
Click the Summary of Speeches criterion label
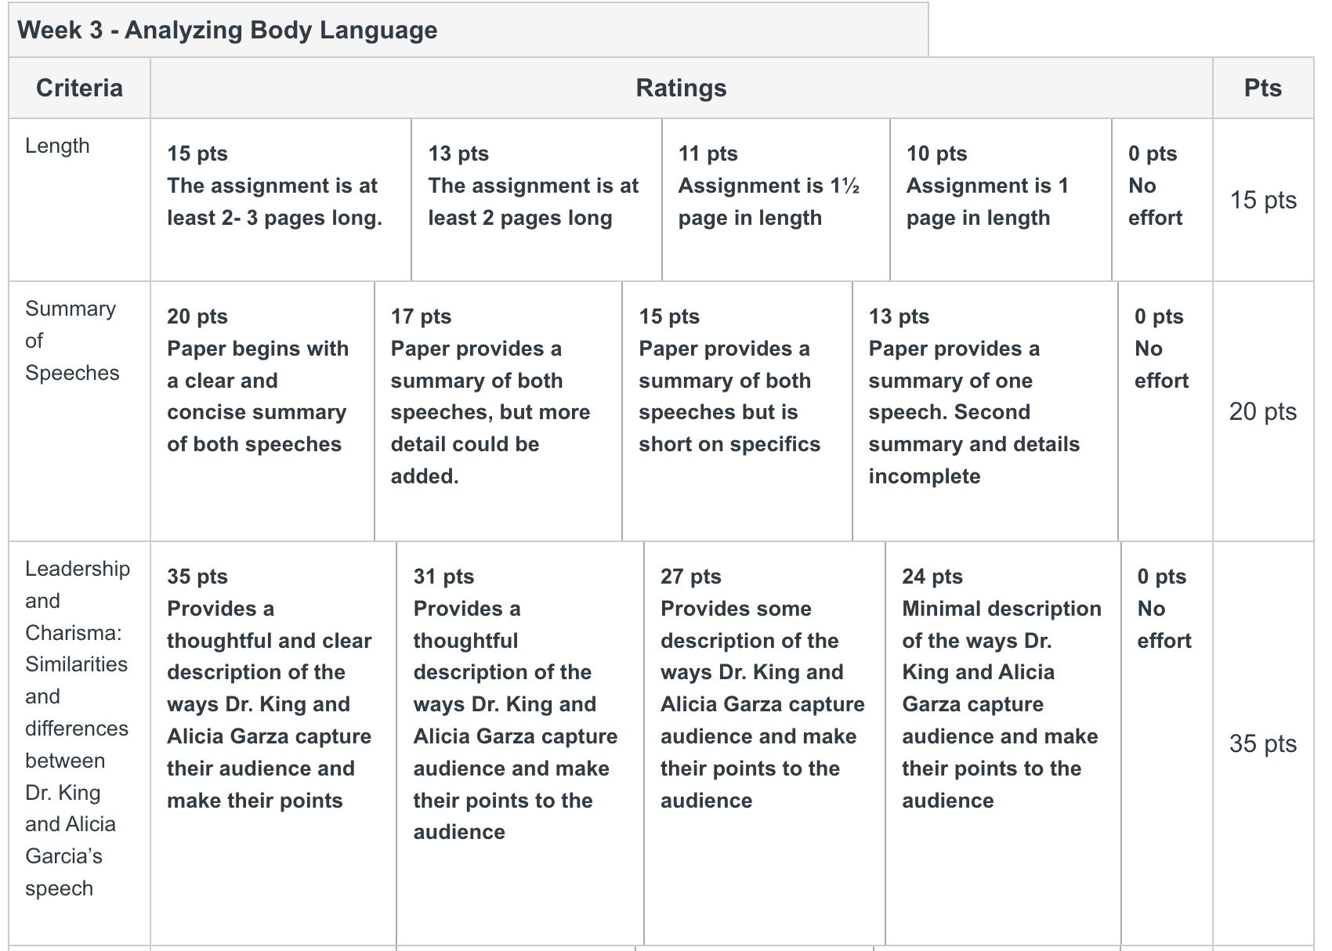pos(72,341)
